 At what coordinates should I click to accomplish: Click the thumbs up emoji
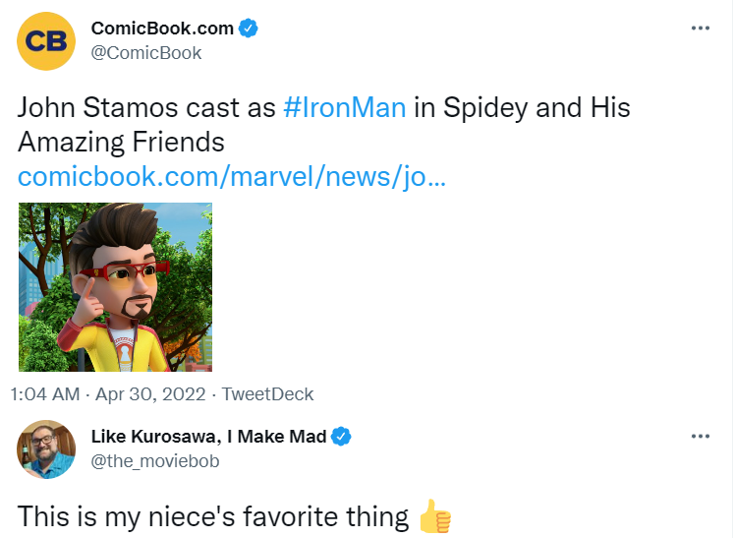pos(433,516)
